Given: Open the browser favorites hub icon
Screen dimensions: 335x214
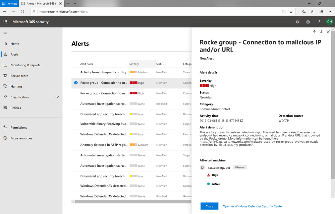Looking at the screenshot, I should (304, 11).
